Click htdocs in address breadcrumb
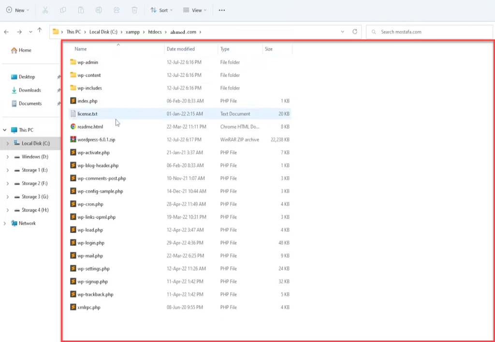The height and width of the screenshot is (342, 495). [x=155, y=32]
